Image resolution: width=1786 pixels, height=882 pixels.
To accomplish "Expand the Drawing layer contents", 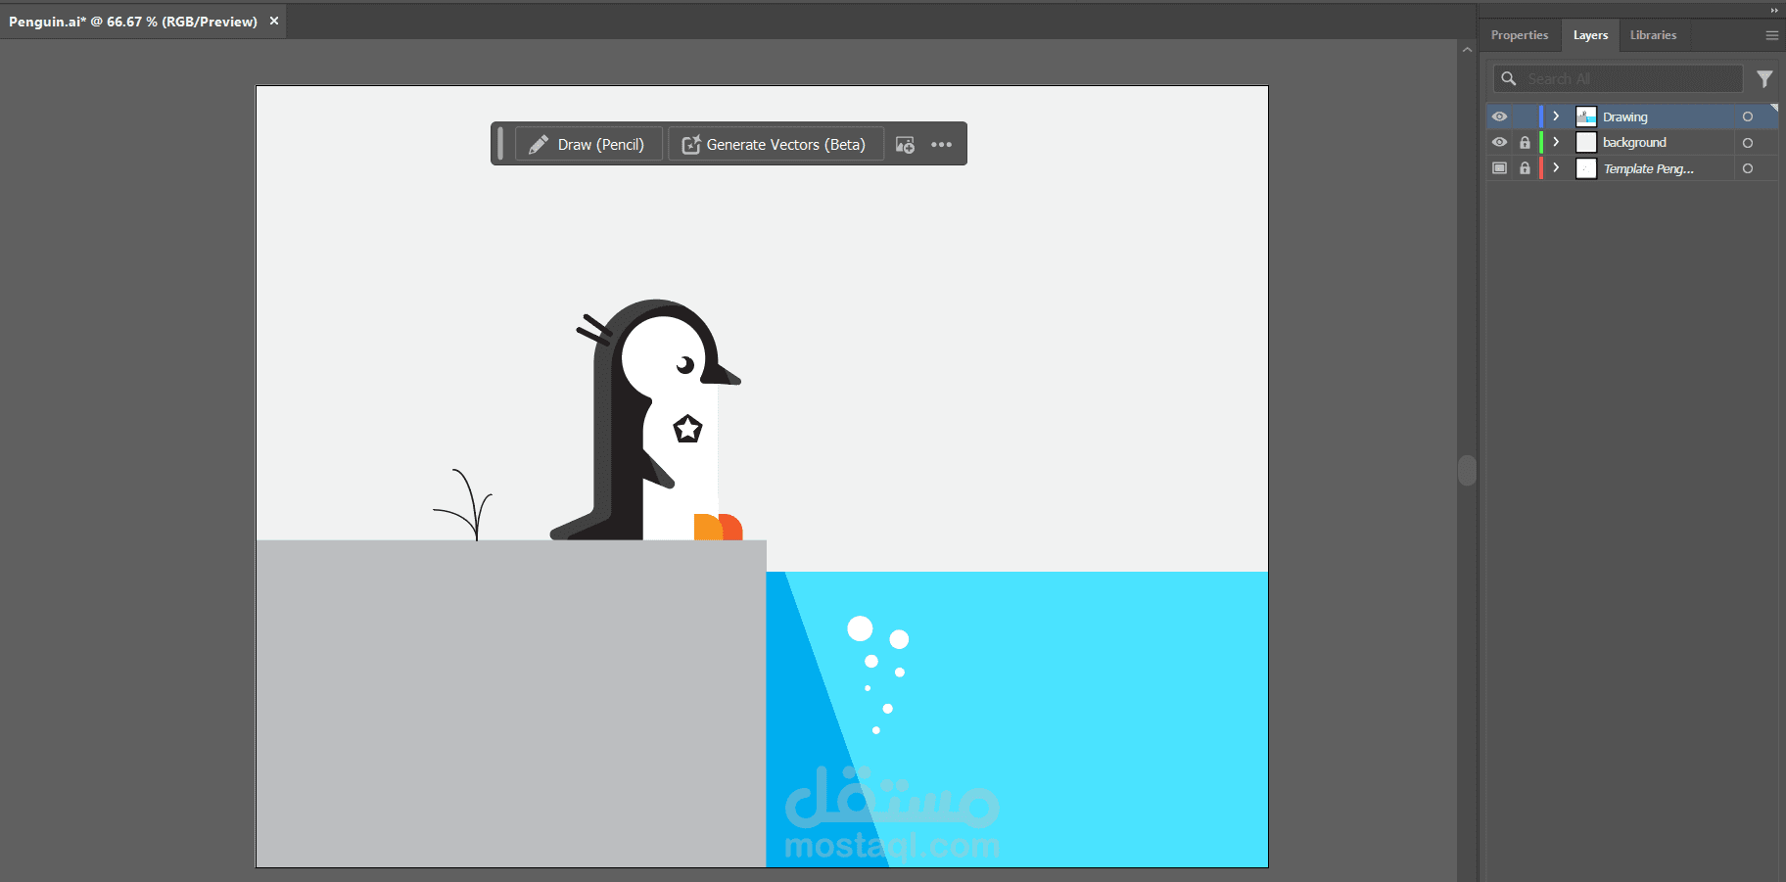I will [1554, 116].
